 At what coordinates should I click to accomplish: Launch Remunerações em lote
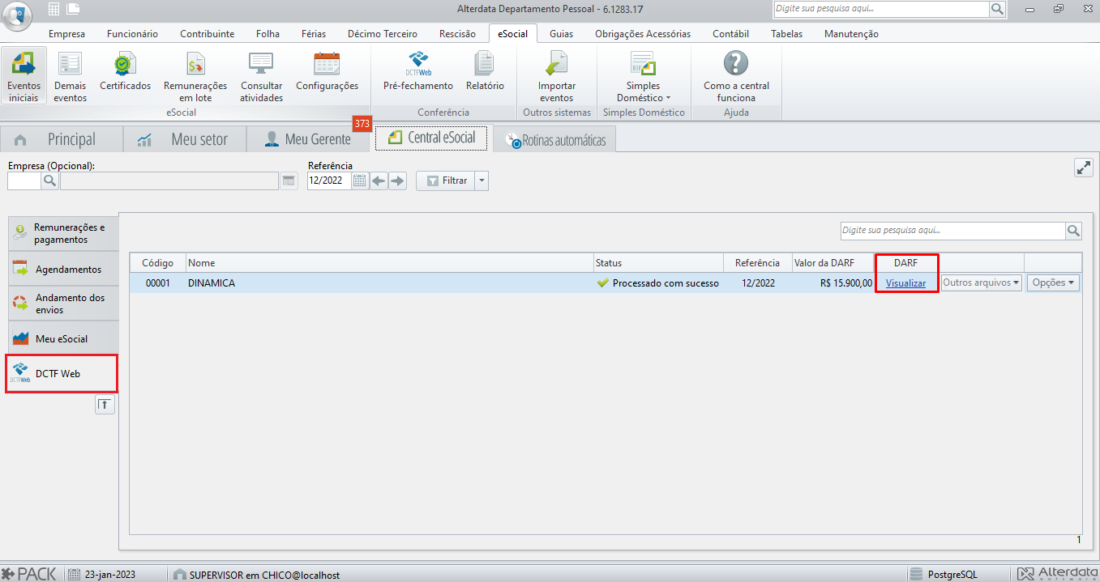[x=195, y=75]
